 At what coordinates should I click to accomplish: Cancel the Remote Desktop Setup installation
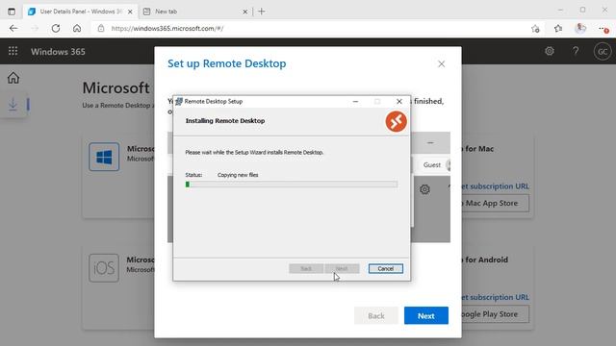[385, 269]
